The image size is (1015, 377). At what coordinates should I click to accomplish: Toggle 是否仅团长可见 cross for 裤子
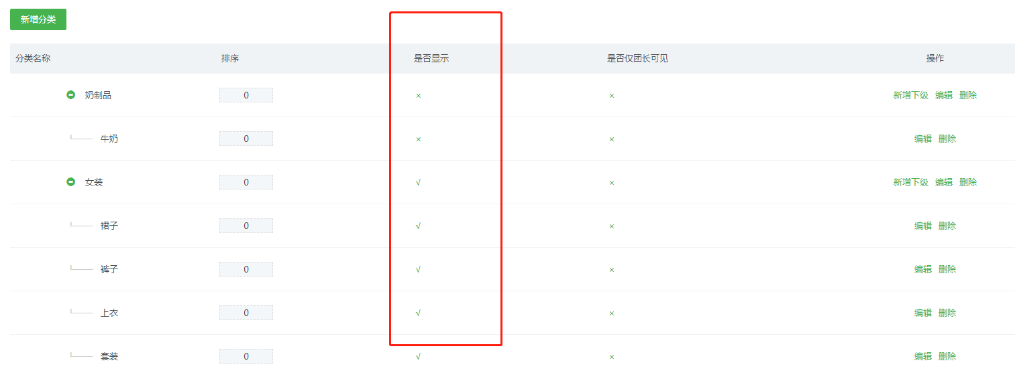[x=612, y=270]
